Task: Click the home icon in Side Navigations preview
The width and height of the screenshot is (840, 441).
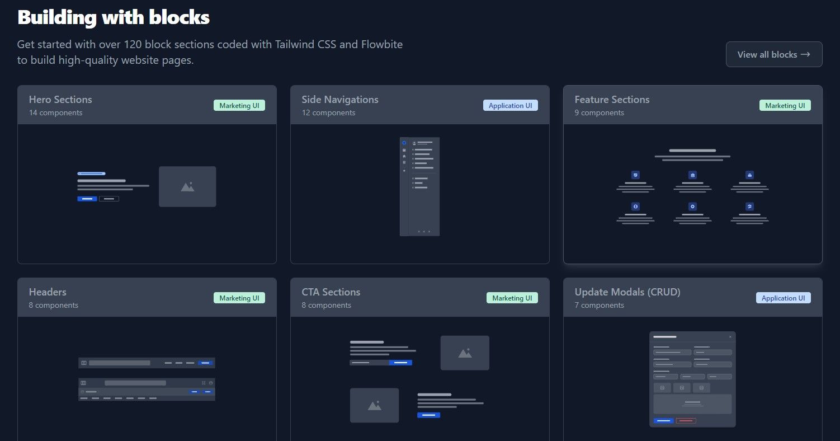Action: click(x=404, y=156)
